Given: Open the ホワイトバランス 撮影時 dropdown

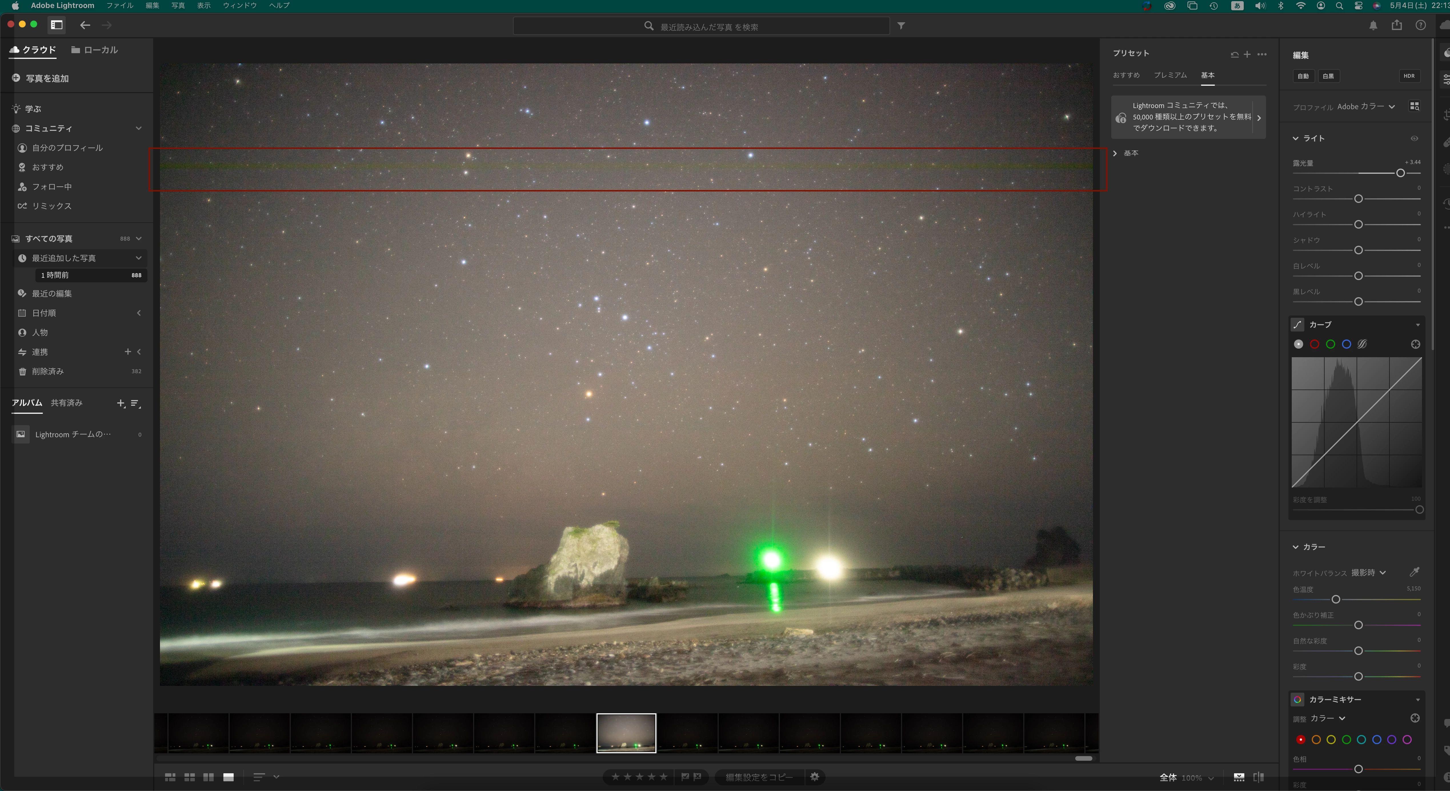Looking at the screenshot, I should pyautogui.click(x=1368, y=573).
